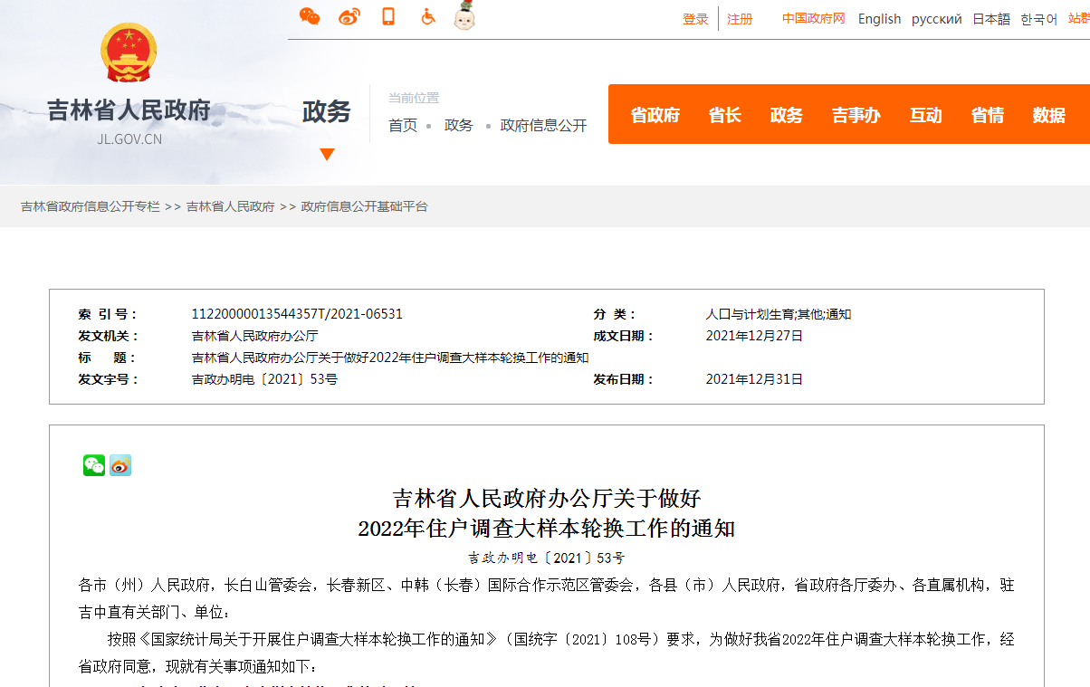Viewport: 1090px width, 687px height.
Task: Open the mobile version via phone icon
Action: click(x=387, y=16)
